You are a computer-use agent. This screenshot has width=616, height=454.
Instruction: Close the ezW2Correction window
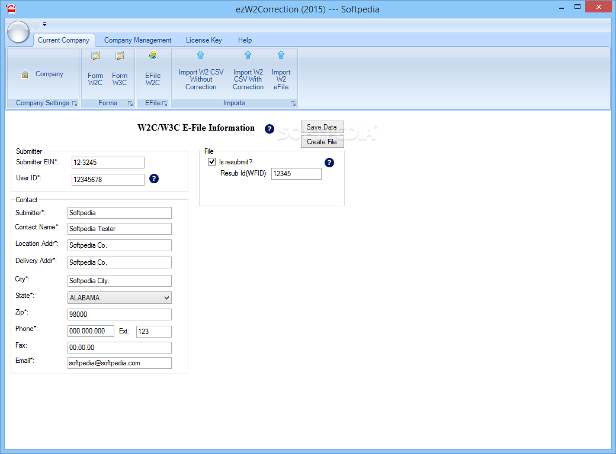598,7
